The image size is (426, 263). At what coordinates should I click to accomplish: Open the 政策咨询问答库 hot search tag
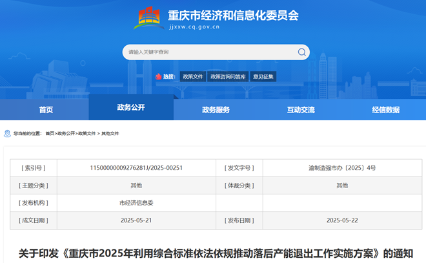coord(228,76)
